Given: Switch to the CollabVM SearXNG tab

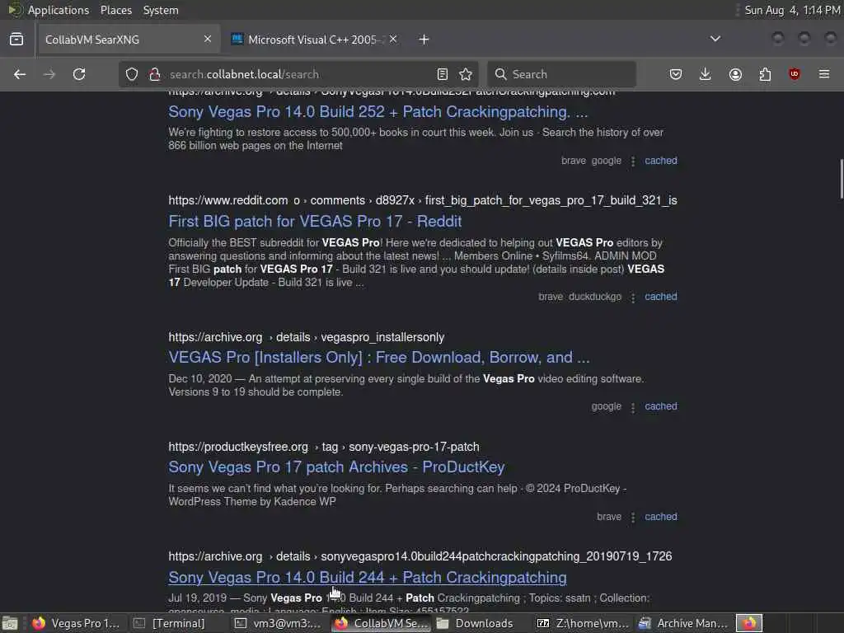Looking at the screenshot, I should pyautogui.click(x=129, y=40).
